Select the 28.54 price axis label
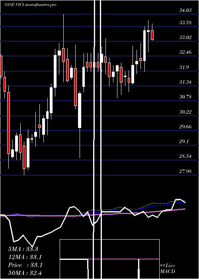The image size is (199, 279). pos(185,156)
